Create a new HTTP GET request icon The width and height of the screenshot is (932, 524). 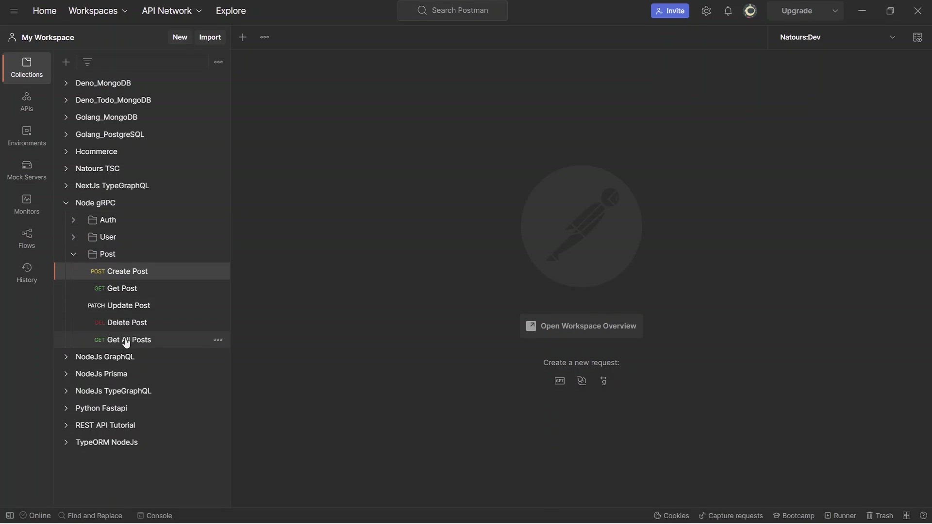coord(560,381)
